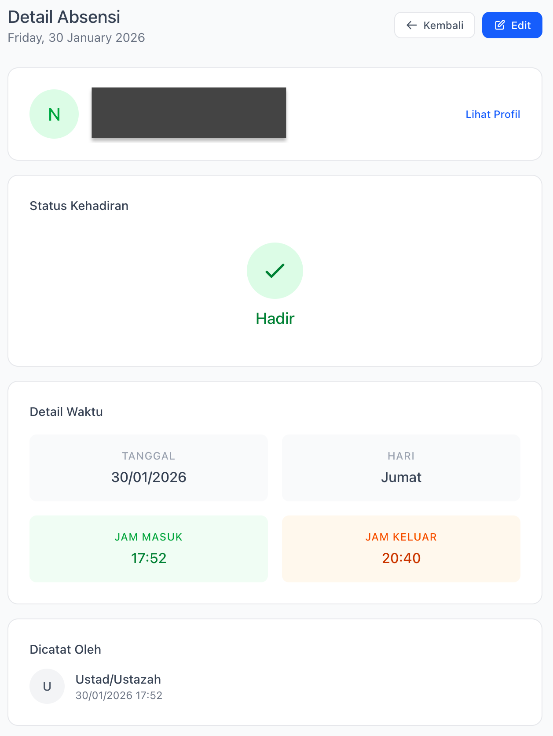Click the recorded timestamp 30/01/2026 17:52
Viewport: 553px width, 736px height.
(119, 696)
